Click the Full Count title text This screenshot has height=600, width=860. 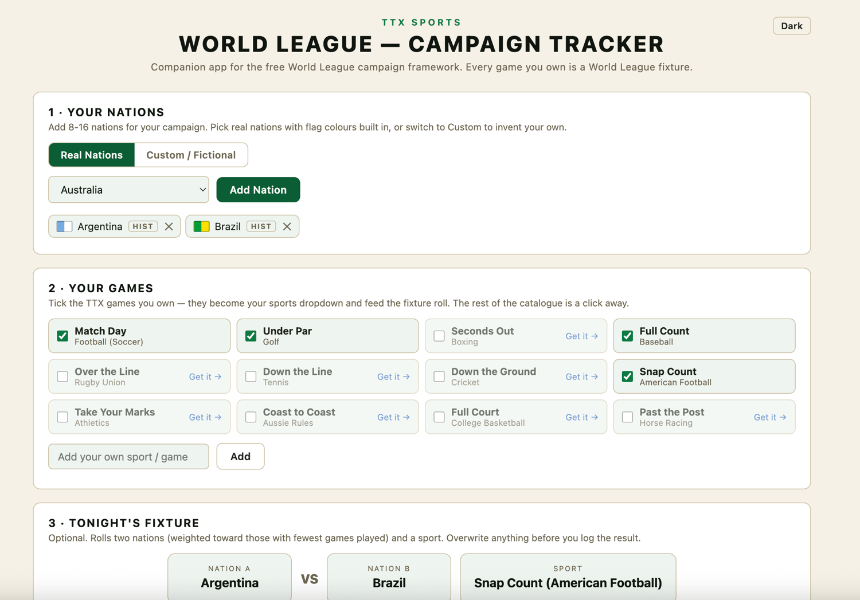pos(664,331)
